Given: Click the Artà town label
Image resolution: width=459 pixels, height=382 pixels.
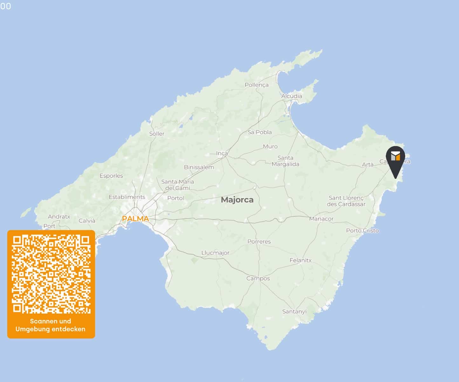Looking at the screenshot, I should pyautogui.click(x=368, y=165).
